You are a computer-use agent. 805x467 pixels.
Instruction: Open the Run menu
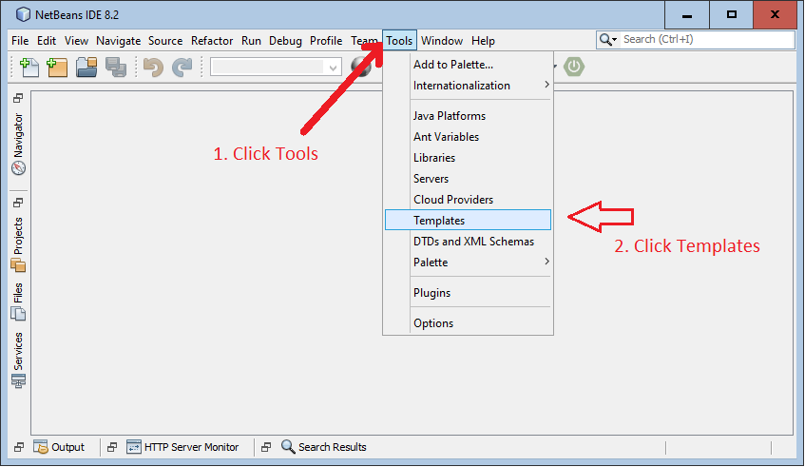[x=251, y=41]
